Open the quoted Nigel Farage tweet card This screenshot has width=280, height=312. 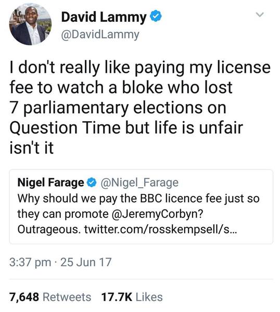pyautogui.click(x=141, y=206)
